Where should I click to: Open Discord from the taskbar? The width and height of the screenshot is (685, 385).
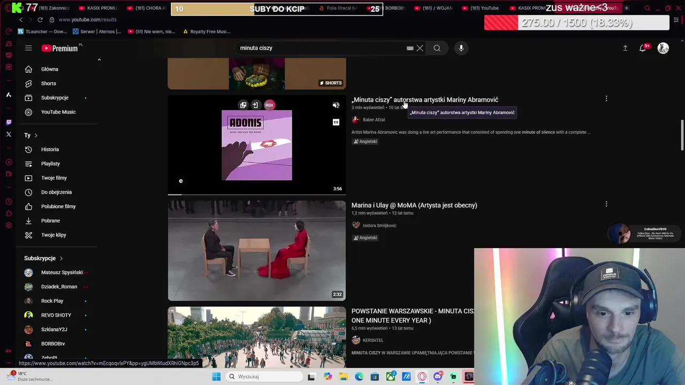(438, 376)
